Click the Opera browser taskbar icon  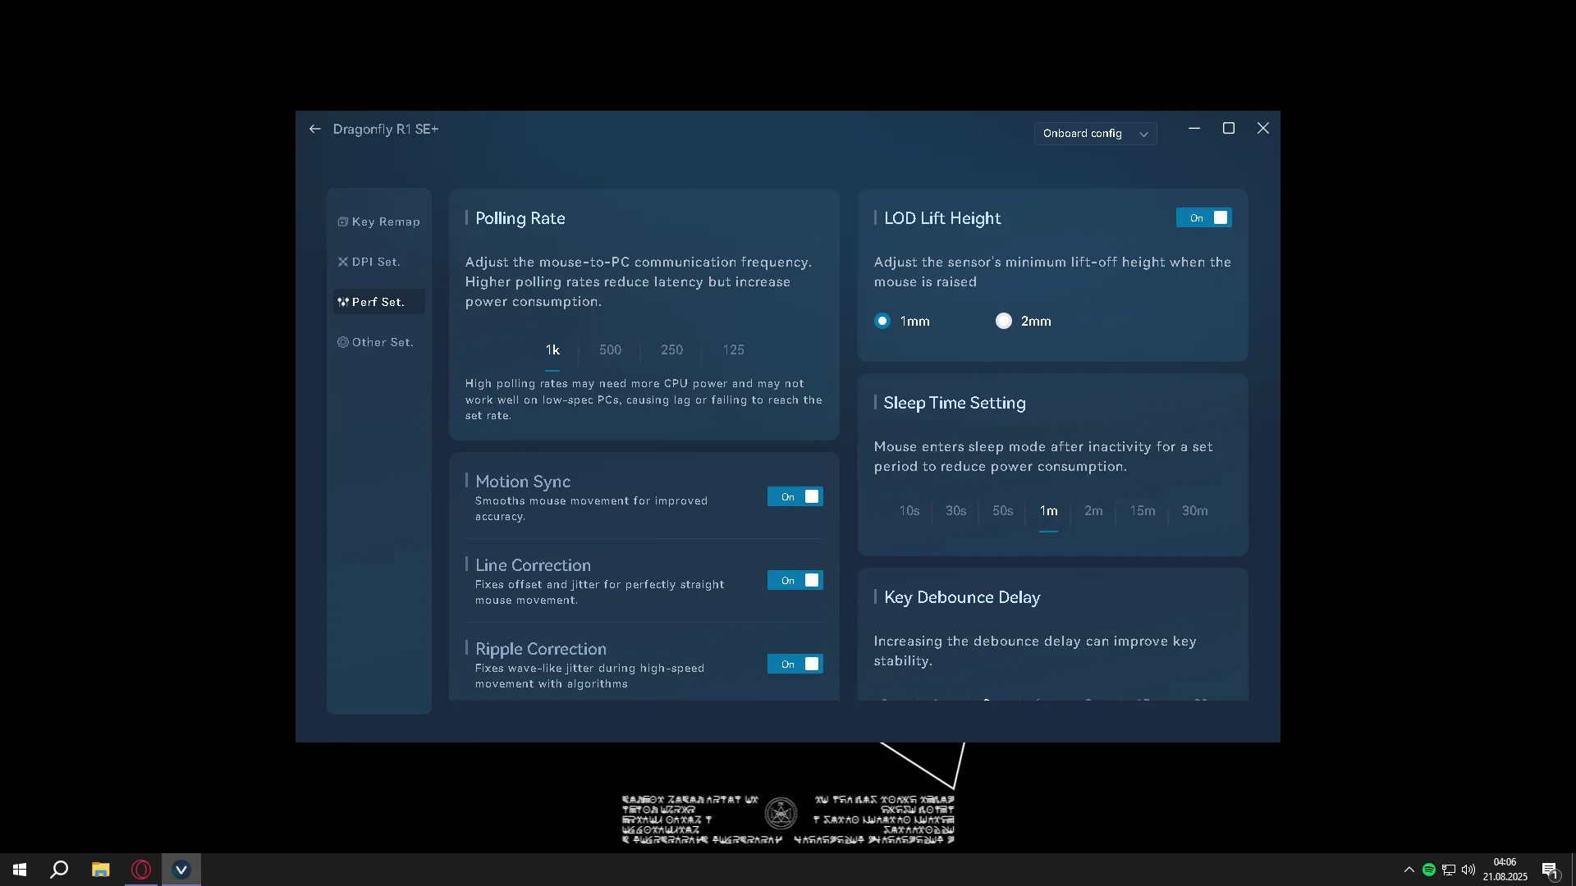coord(141,870)
